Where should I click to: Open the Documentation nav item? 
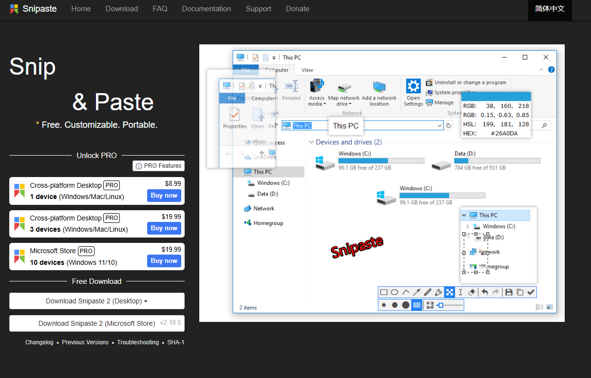[207, 9]
